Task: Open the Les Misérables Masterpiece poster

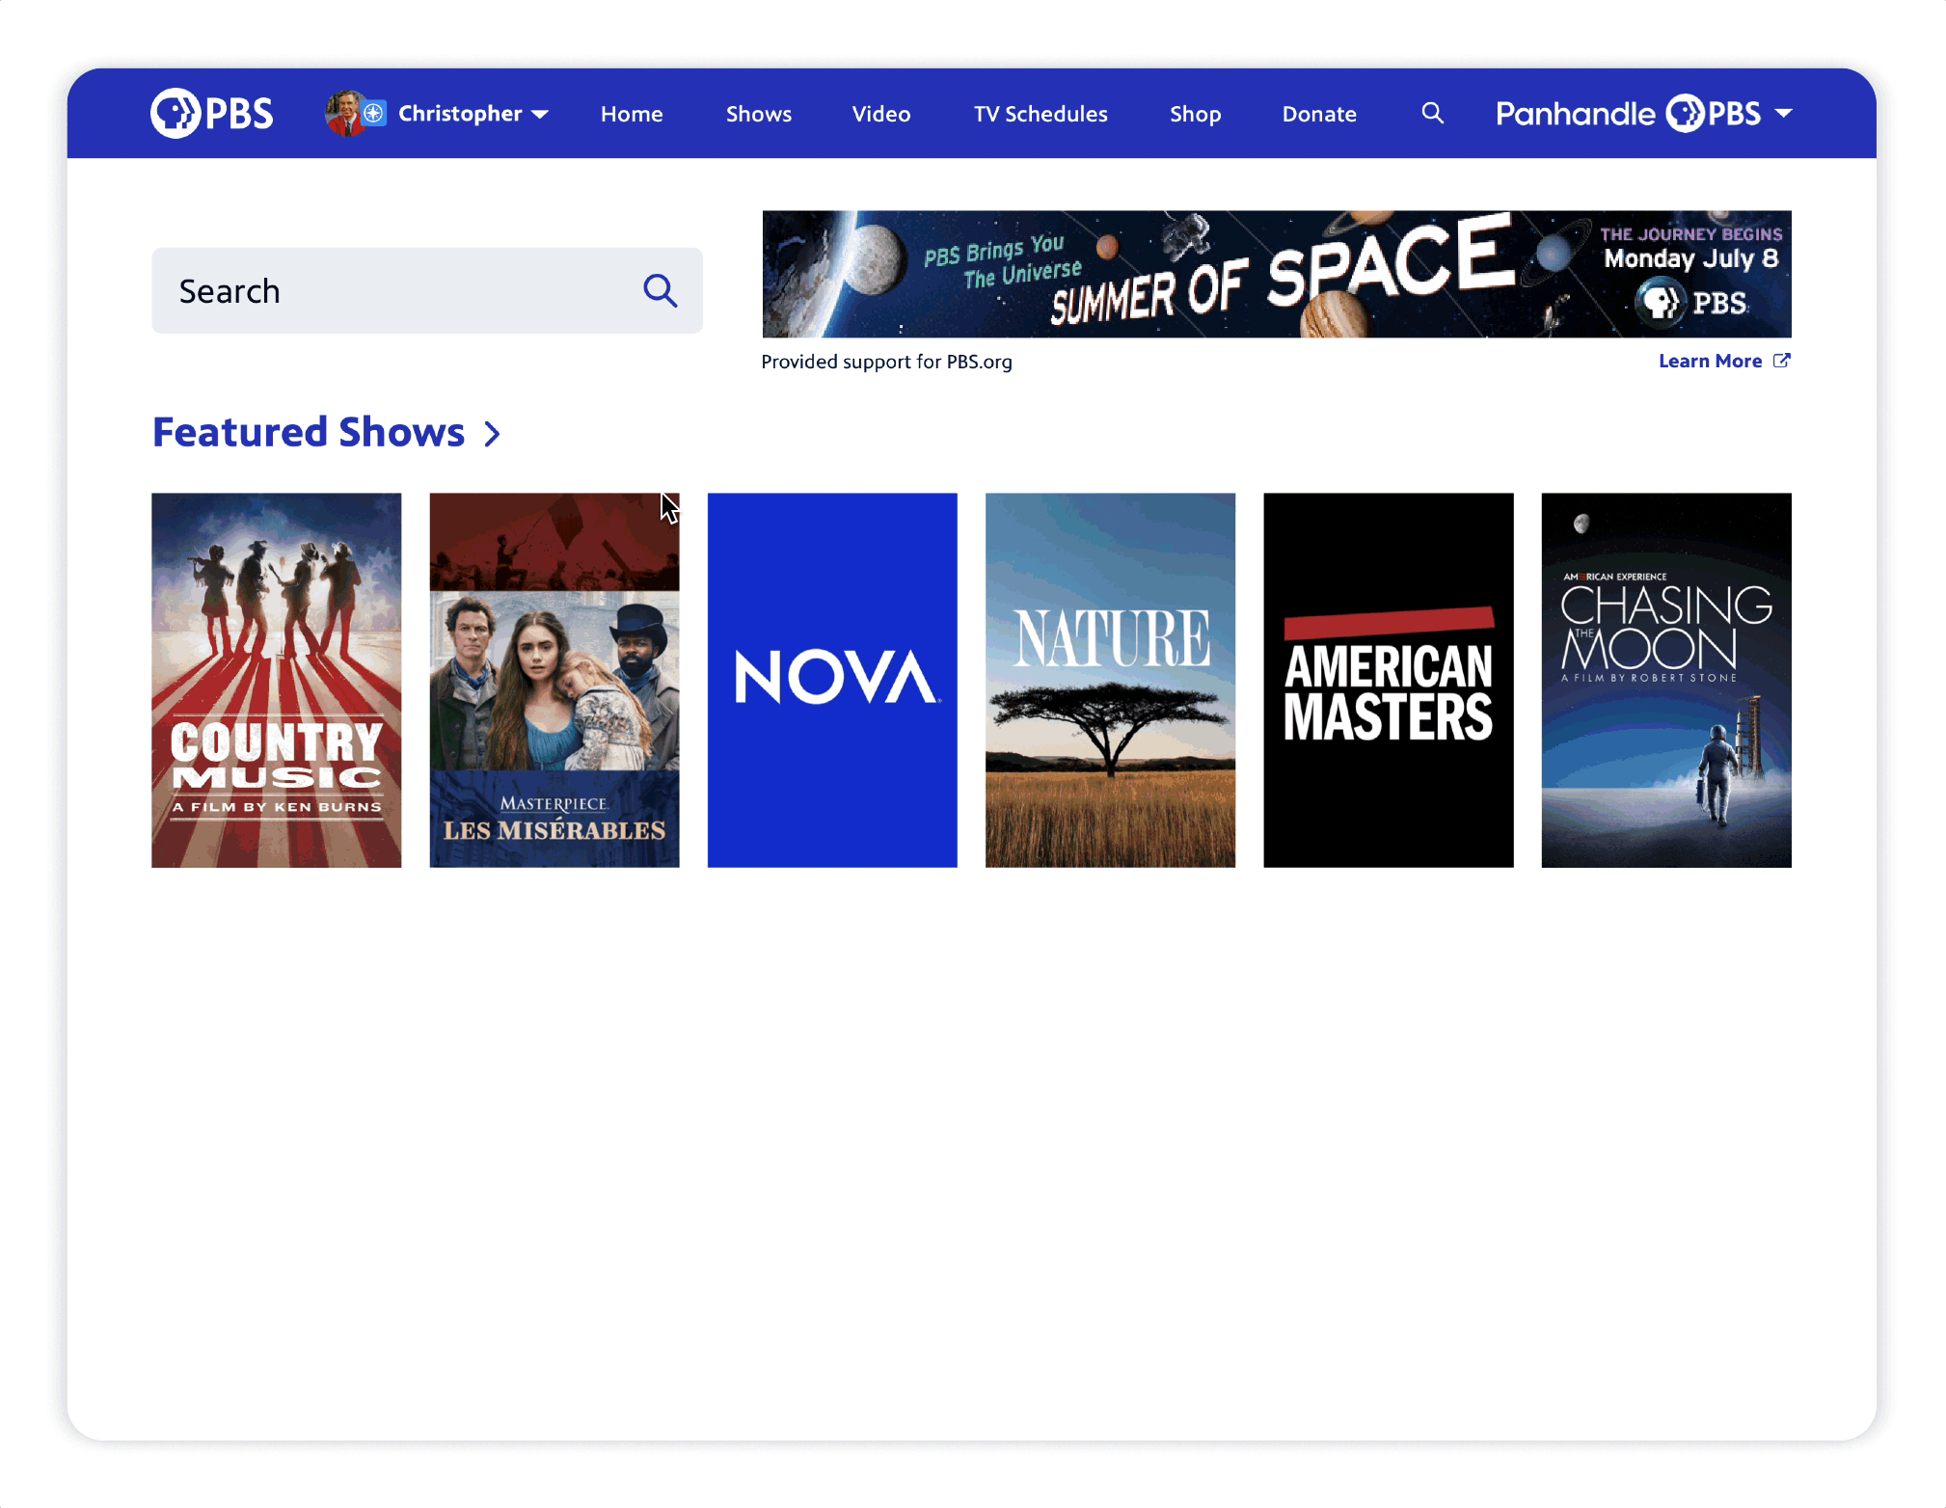Action: coord(554,680)
